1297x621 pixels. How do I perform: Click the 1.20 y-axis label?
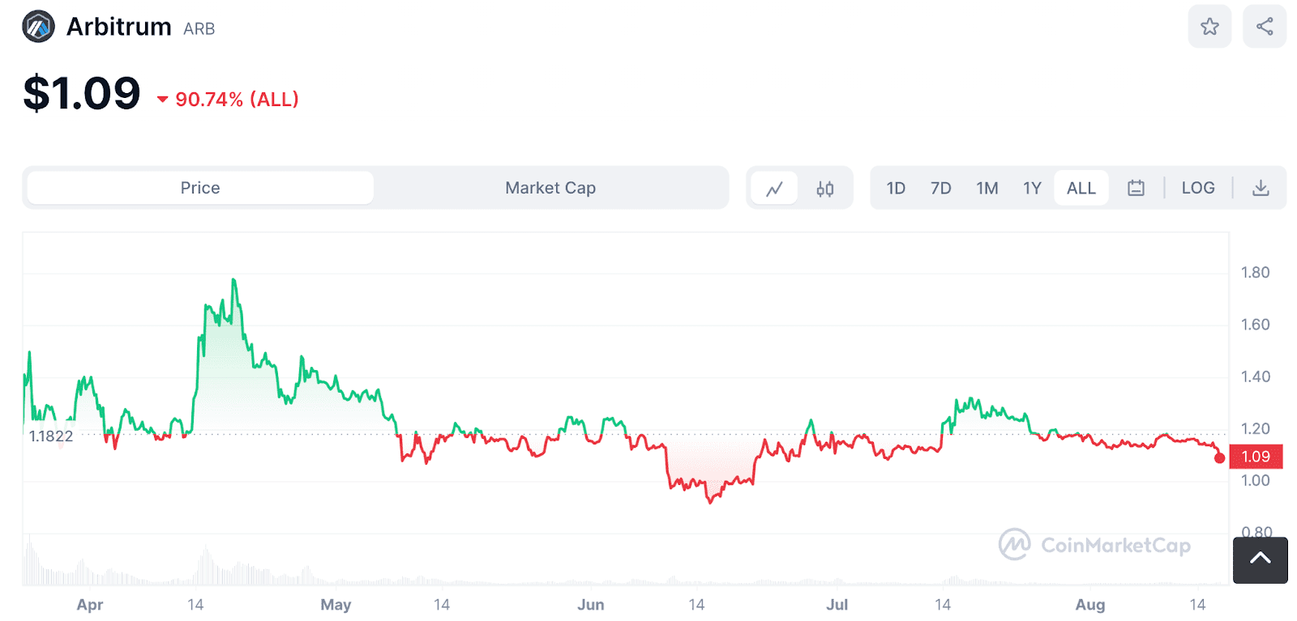pos(1255,428)
